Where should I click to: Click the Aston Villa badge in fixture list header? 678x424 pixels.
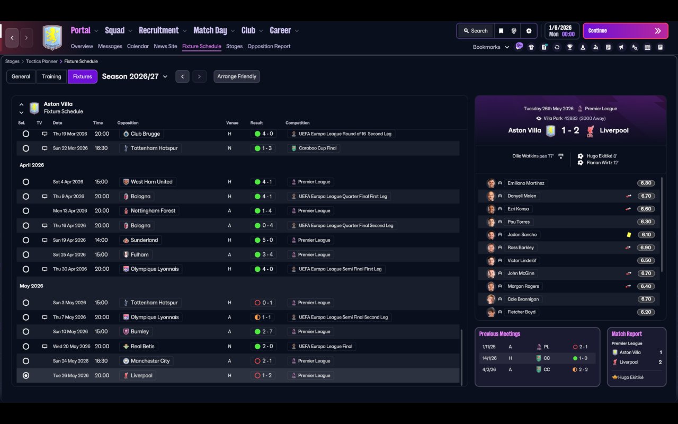pyautogui.click(x=34, y=108)
